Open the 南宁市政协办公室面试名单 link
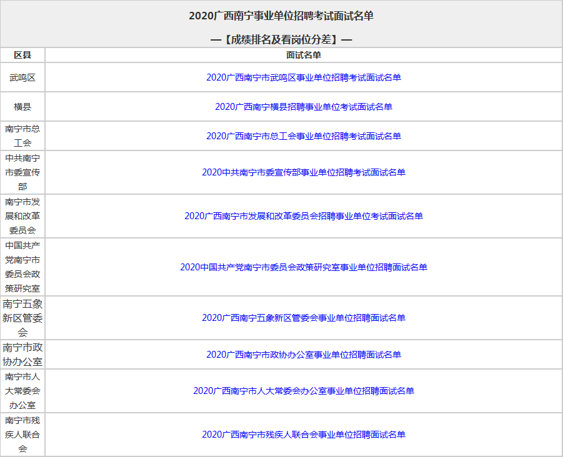 (304, 355)
